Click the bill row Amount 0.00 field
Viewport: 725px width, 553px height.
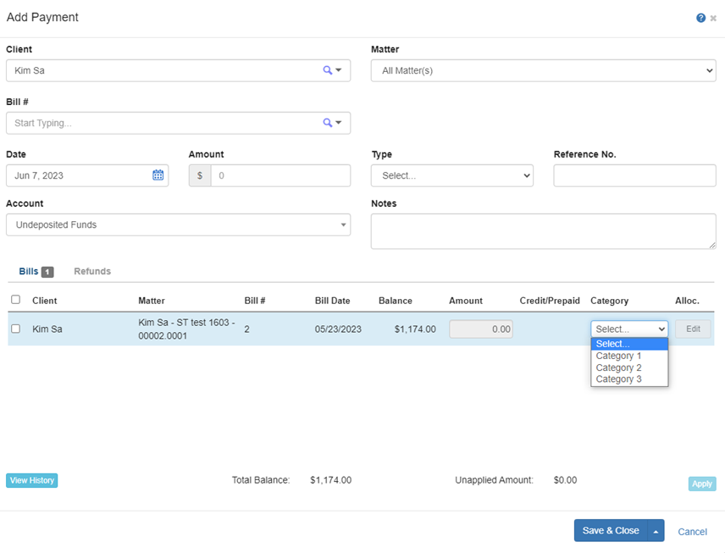pos(481,329)
